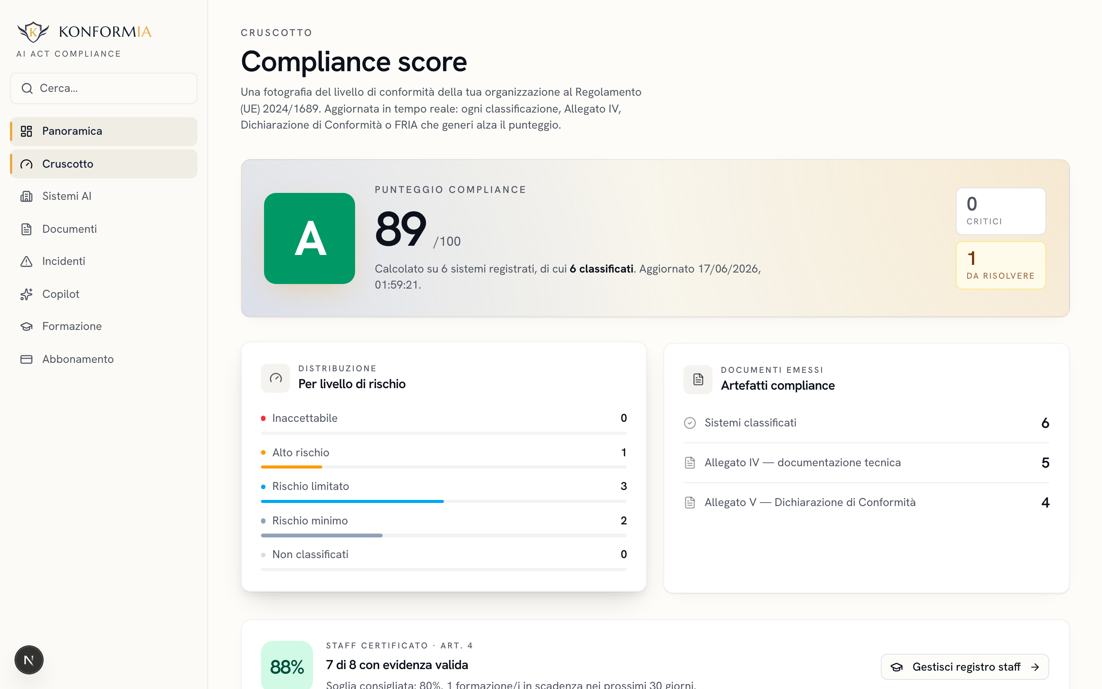
Task: Click the Formazione graduation cap icon
Action: (x=26, y=327)
